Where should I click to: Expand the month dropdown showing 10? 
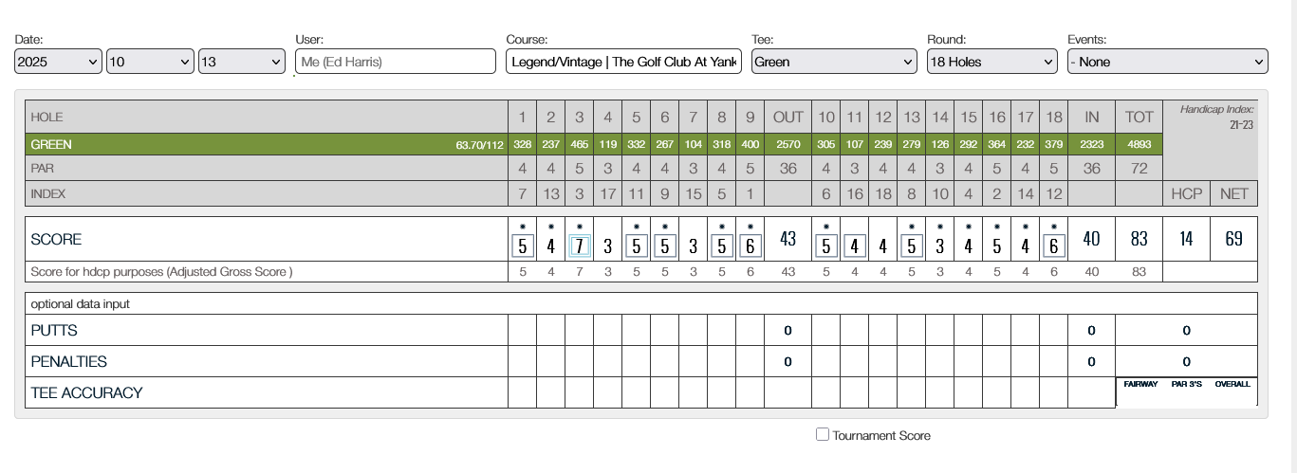(x=150, y=62)
